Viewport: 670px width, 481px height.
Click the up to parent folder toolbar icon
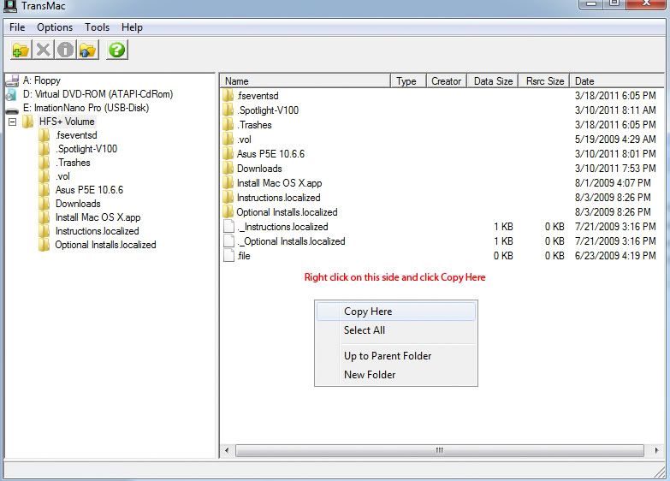click(x=88, y=50)
